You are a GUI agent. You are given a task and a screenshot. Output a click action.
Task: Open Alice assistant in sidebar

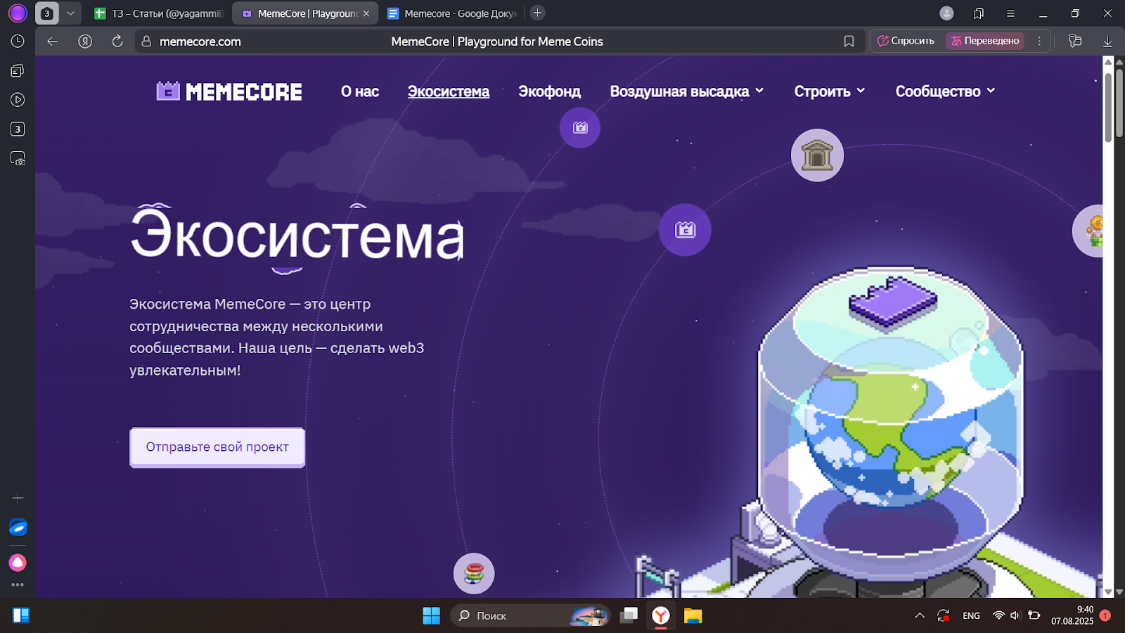click(x=18, y=563)
